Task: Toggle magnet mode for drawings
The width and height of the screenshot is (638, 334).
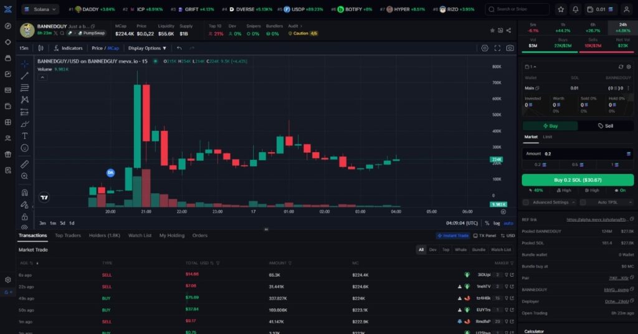Action: point(24,193)
